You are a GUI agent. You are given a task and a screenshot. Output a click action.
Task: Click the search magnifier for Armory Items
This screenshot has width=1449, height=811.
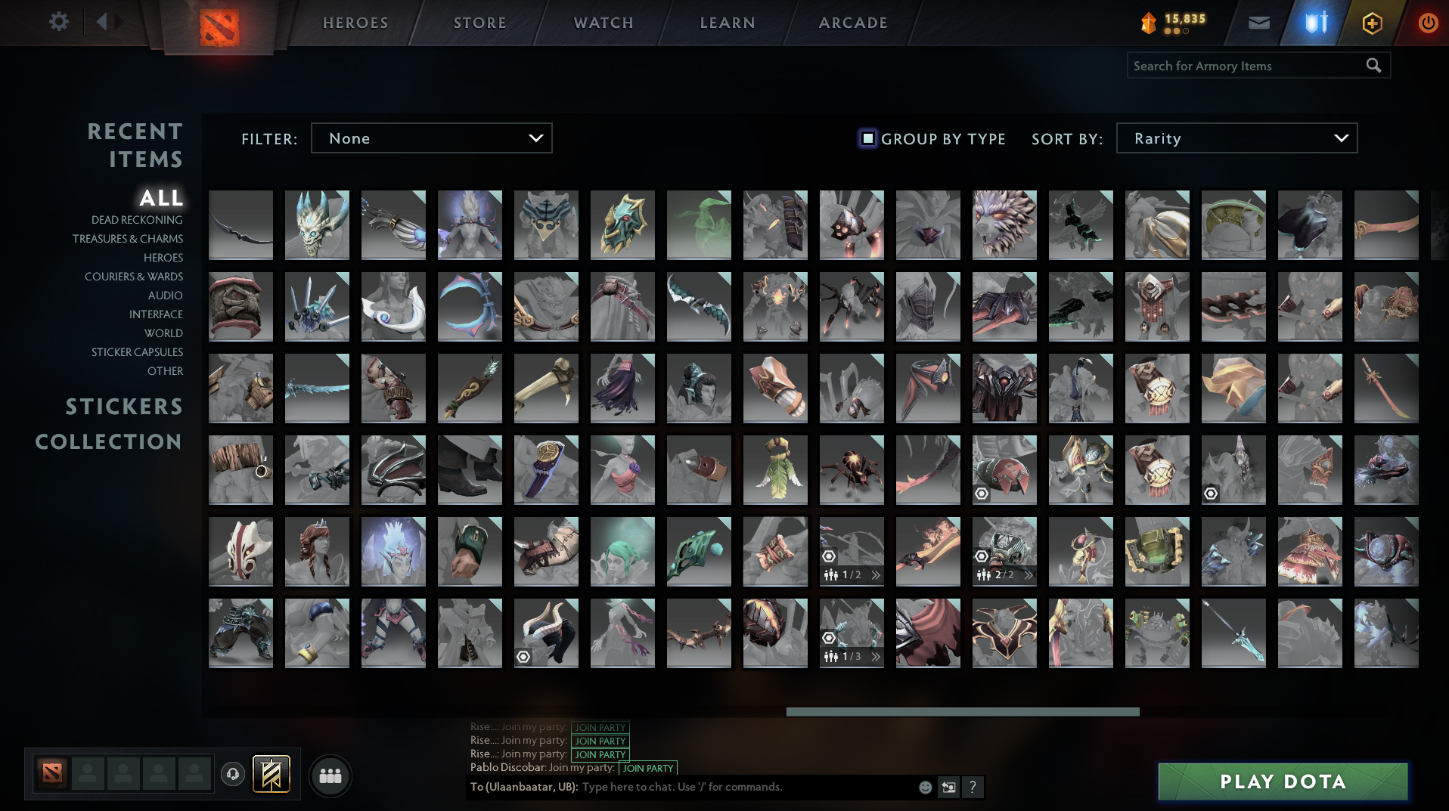pyautogui.click(x=1373, y=66)
